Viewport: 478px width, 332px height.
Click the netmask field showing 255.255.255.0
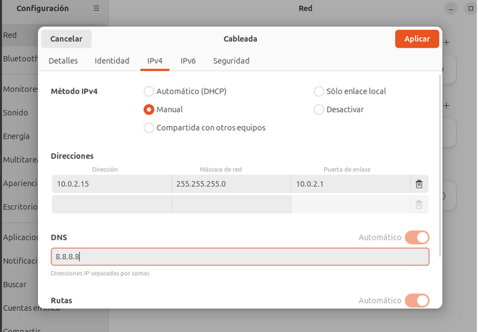point(231,184)
